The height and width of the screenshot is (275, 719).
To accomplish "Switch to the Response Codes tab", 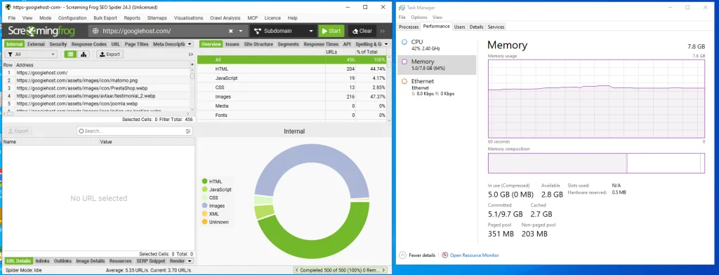I will 89,44.
